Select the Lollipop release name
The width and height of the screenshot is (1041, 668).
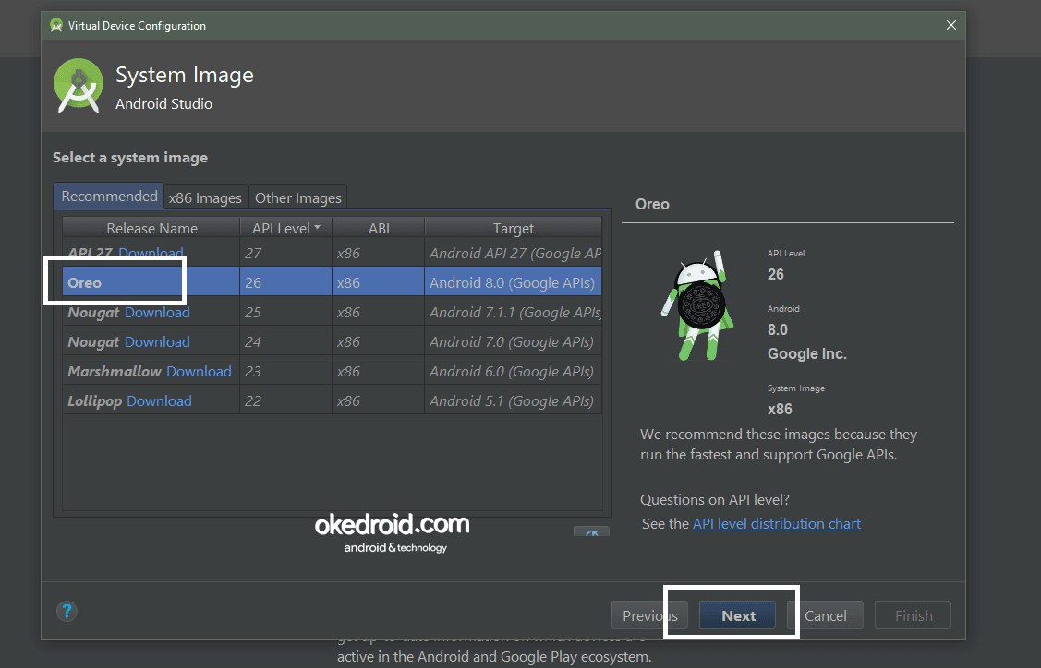click(x=95, y=401)
